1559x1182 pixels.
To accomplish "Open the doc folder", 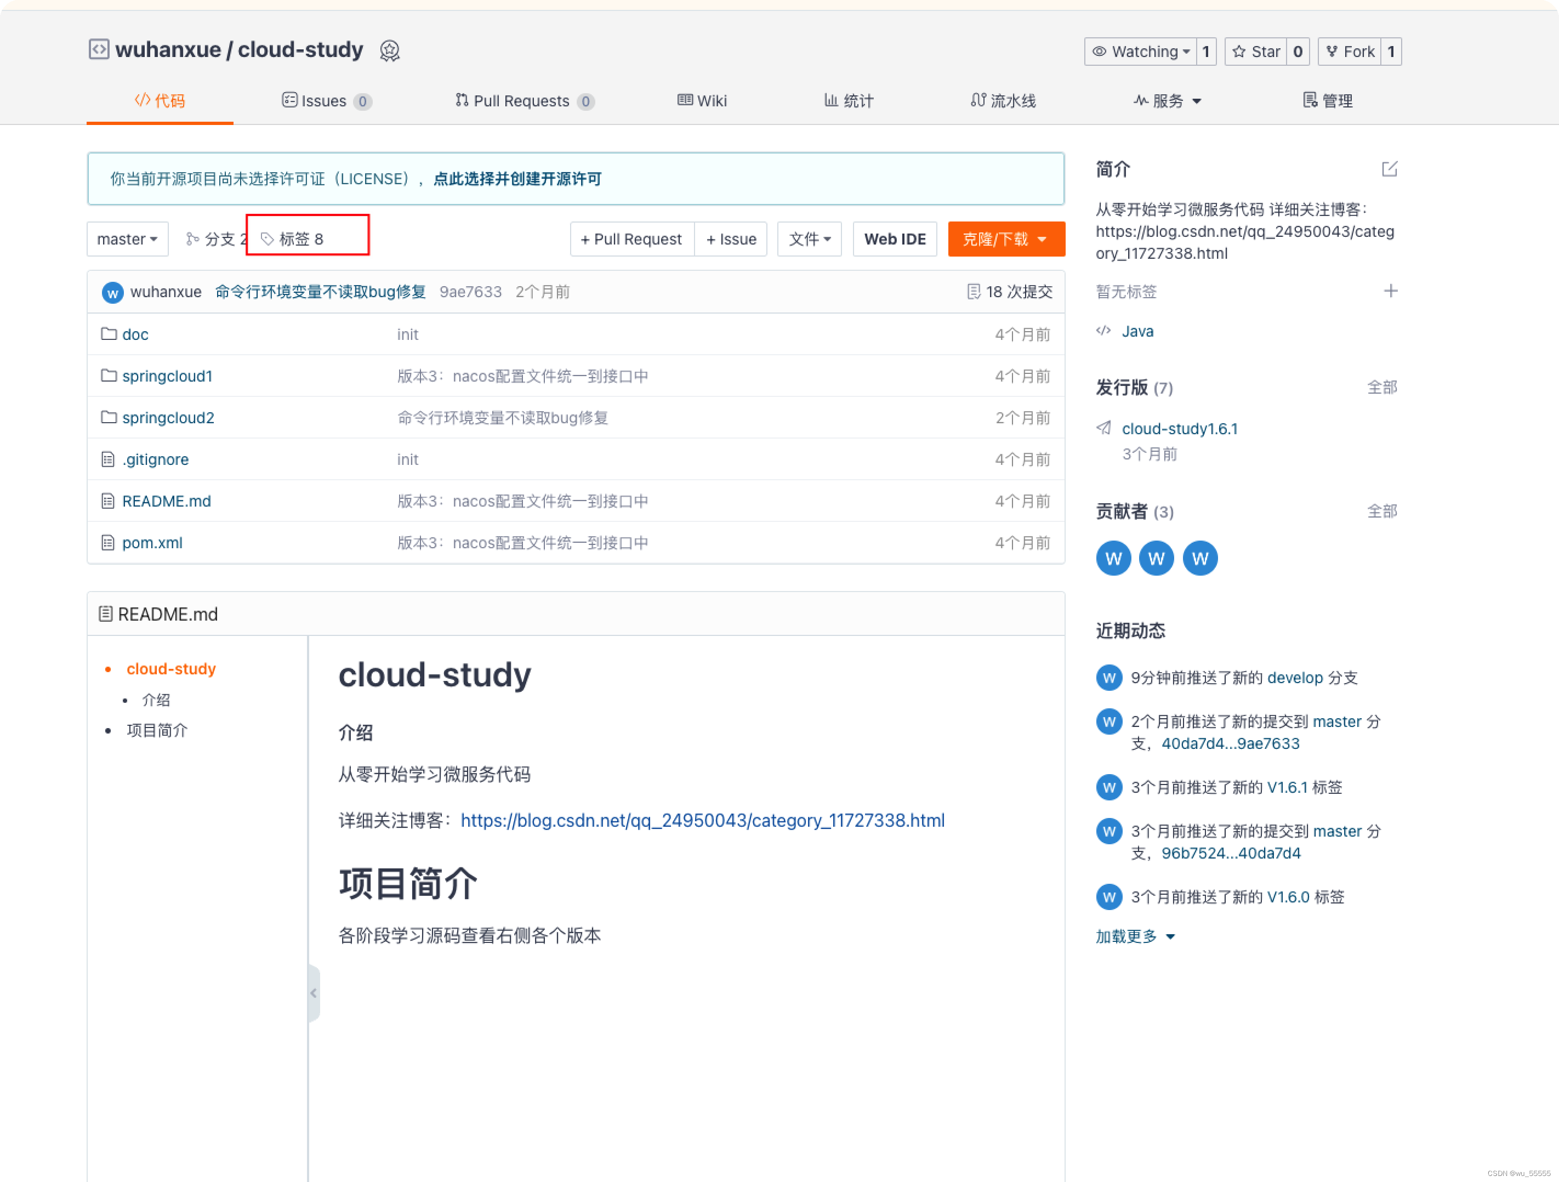I will (135, 335).
